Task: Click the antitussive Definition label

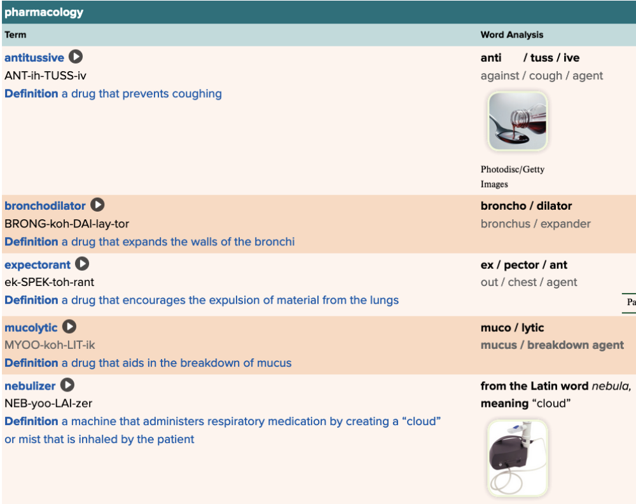Action: tap(31, 93)
